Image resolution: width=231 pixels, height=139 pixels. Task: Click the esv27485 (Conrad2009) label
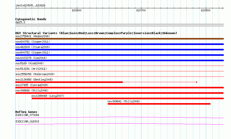[x=32, y=85]
